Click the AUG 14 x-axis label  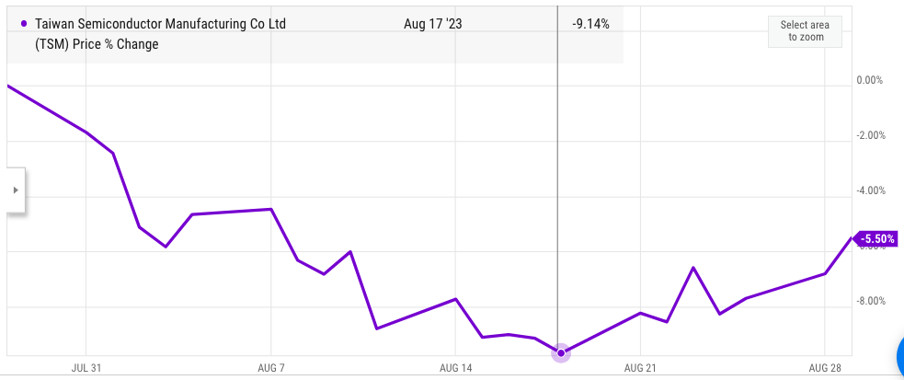tap(456, 368)
